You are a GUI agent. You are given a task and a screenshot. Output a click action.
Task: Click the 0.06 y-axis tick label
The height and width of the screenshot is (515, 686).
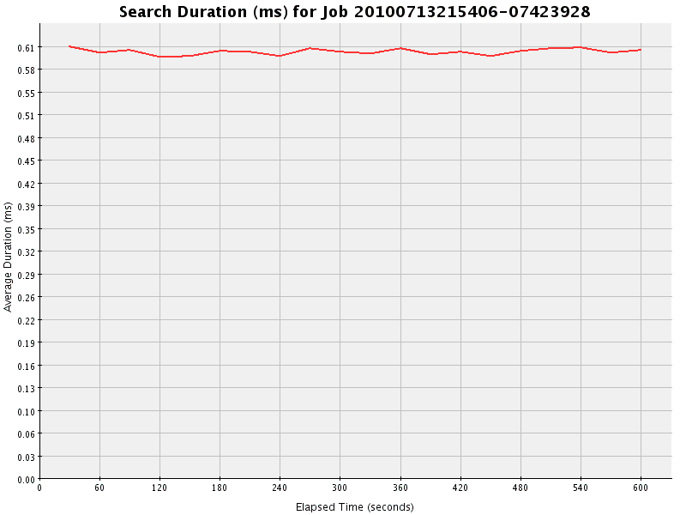[26, 434]
